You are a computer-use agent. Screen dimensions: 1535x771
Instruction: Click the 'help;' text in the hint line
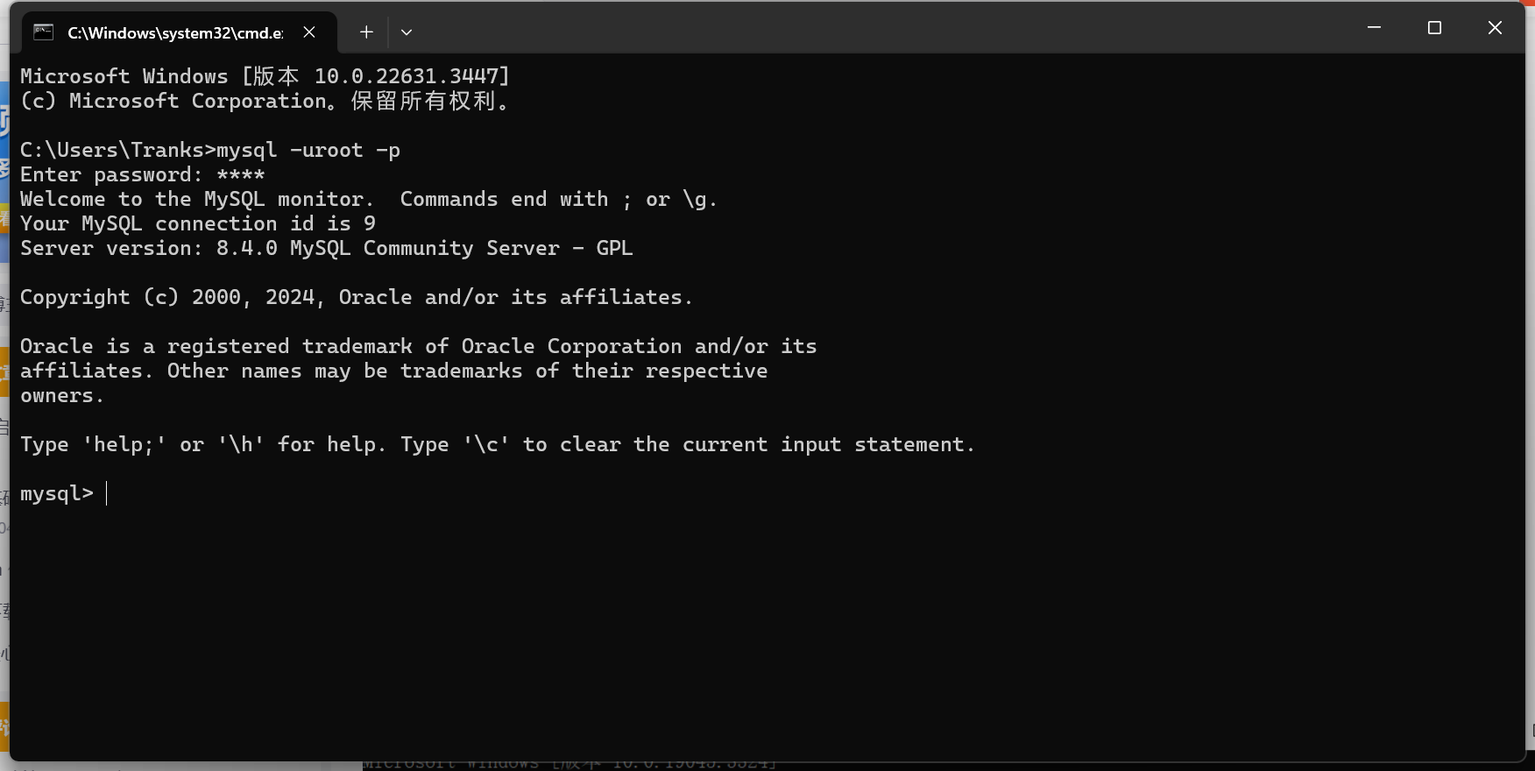point(124,444)
